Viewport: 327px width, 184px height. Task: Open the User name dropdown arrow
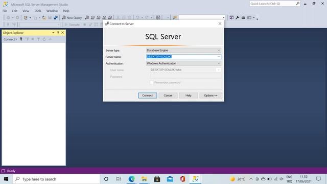click(x=218, y=70)
